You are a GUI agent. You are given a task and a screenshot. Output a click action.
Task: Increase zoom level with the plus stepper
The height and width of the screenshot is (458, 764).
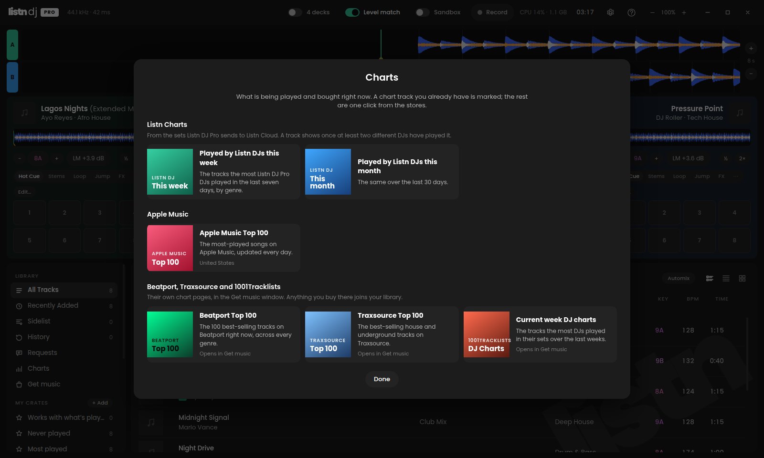(x=684, y=12)
